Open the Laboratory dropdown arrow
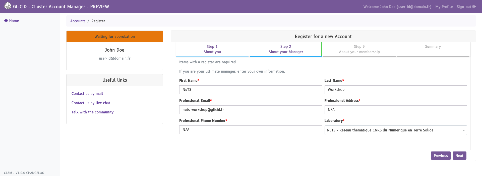 tap(464, 130)
